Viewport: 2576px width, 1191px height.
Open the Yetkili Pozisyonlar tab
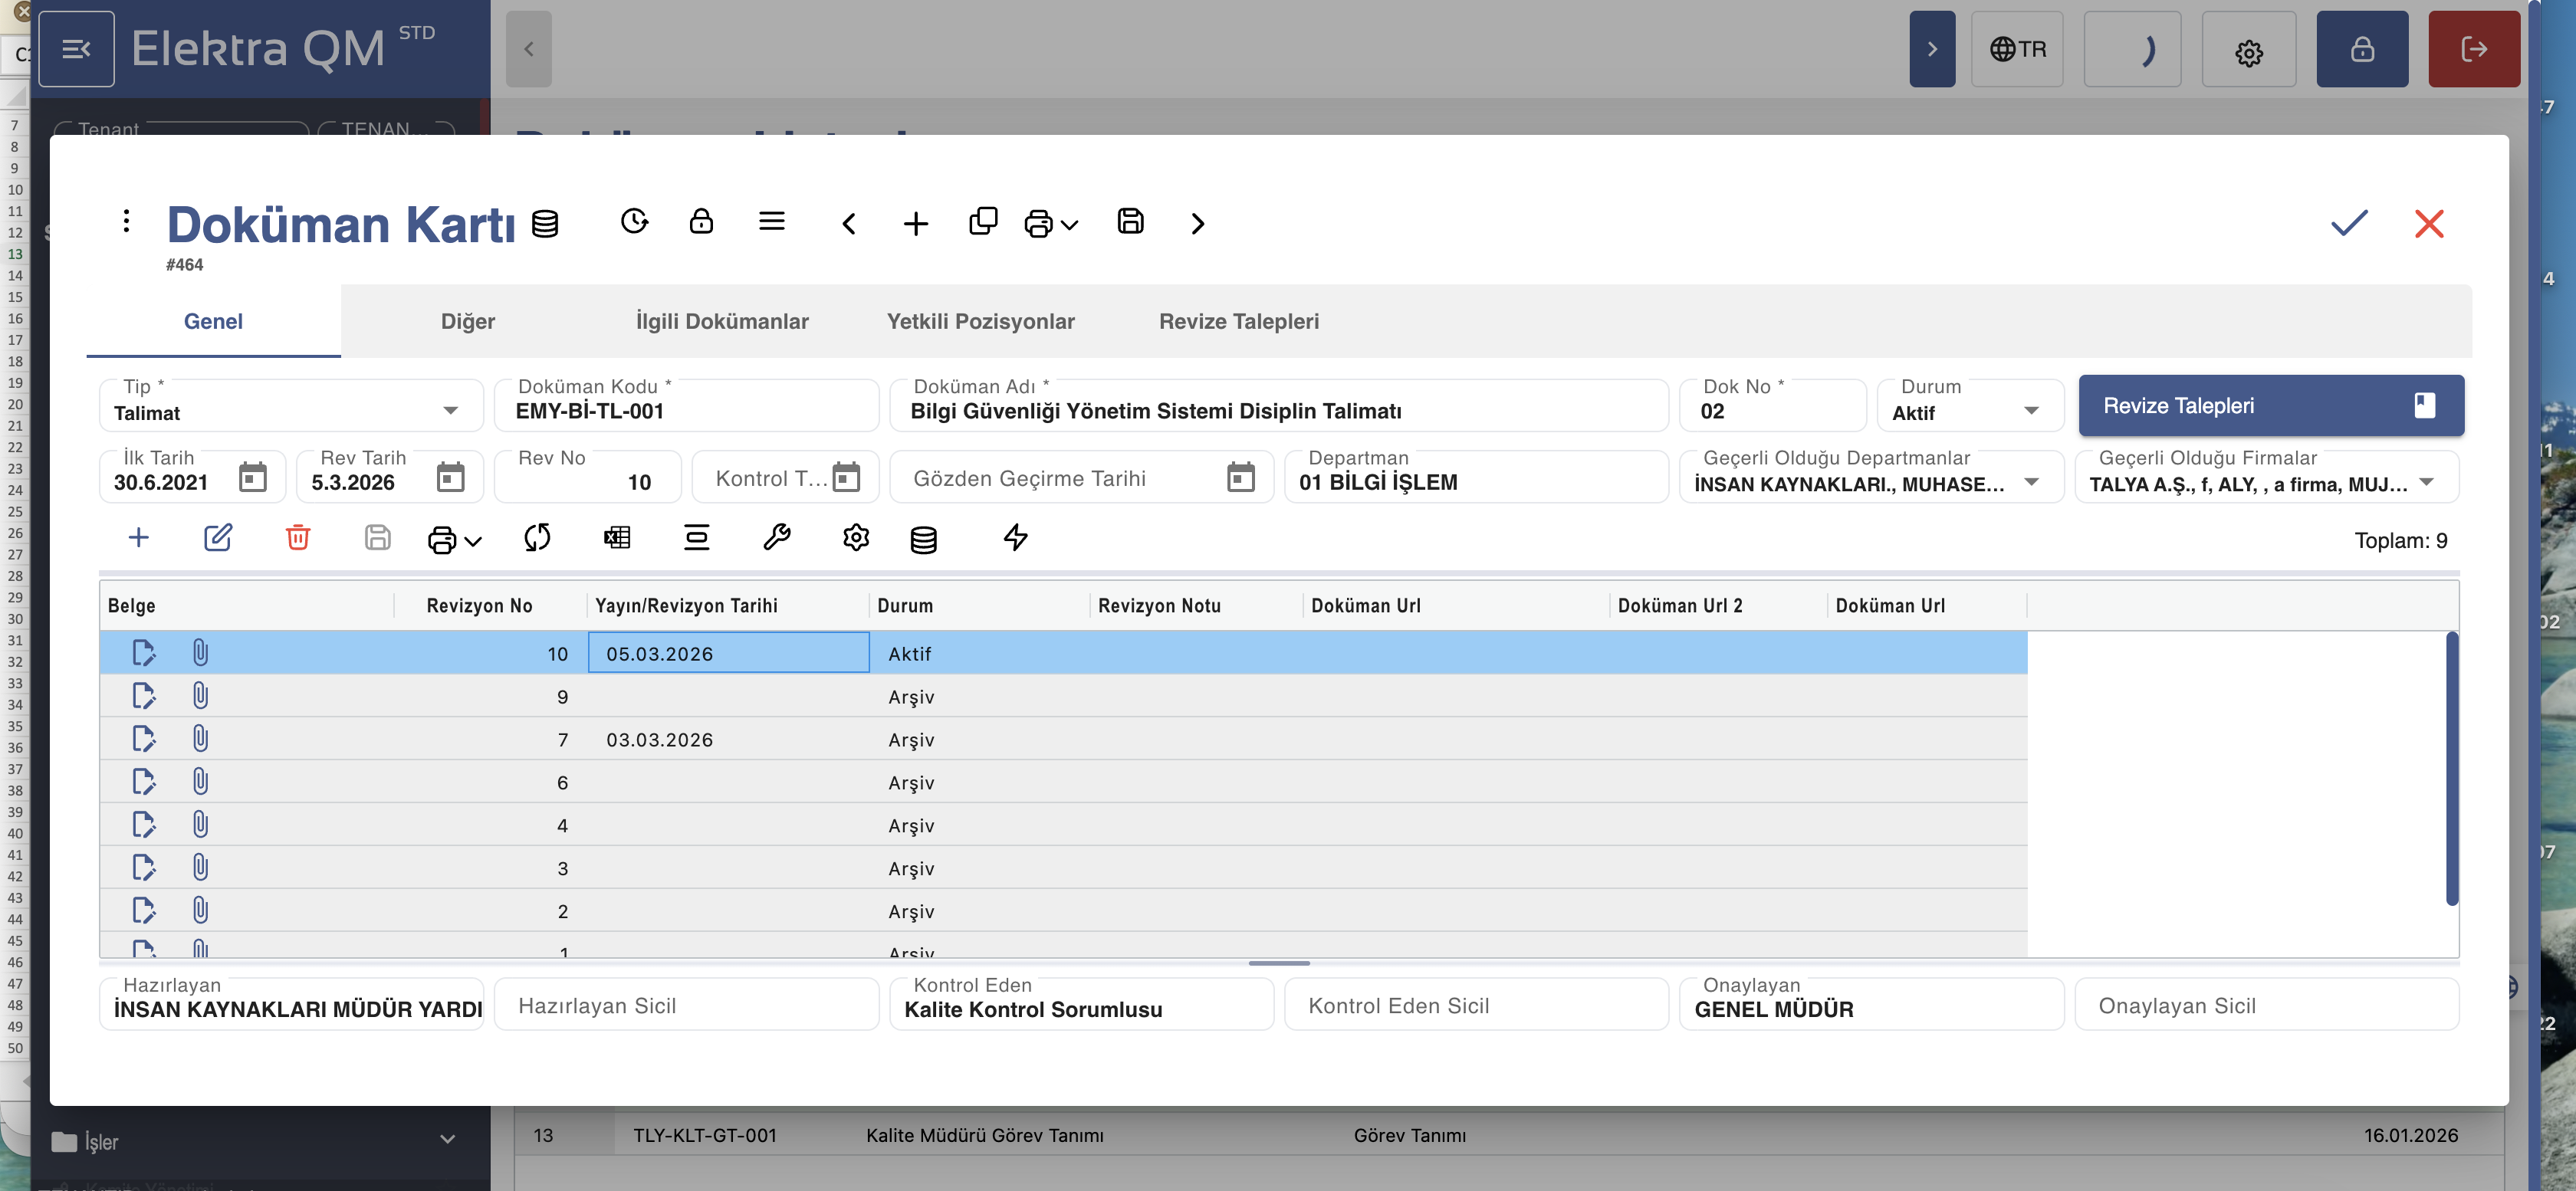coord(980,321)
